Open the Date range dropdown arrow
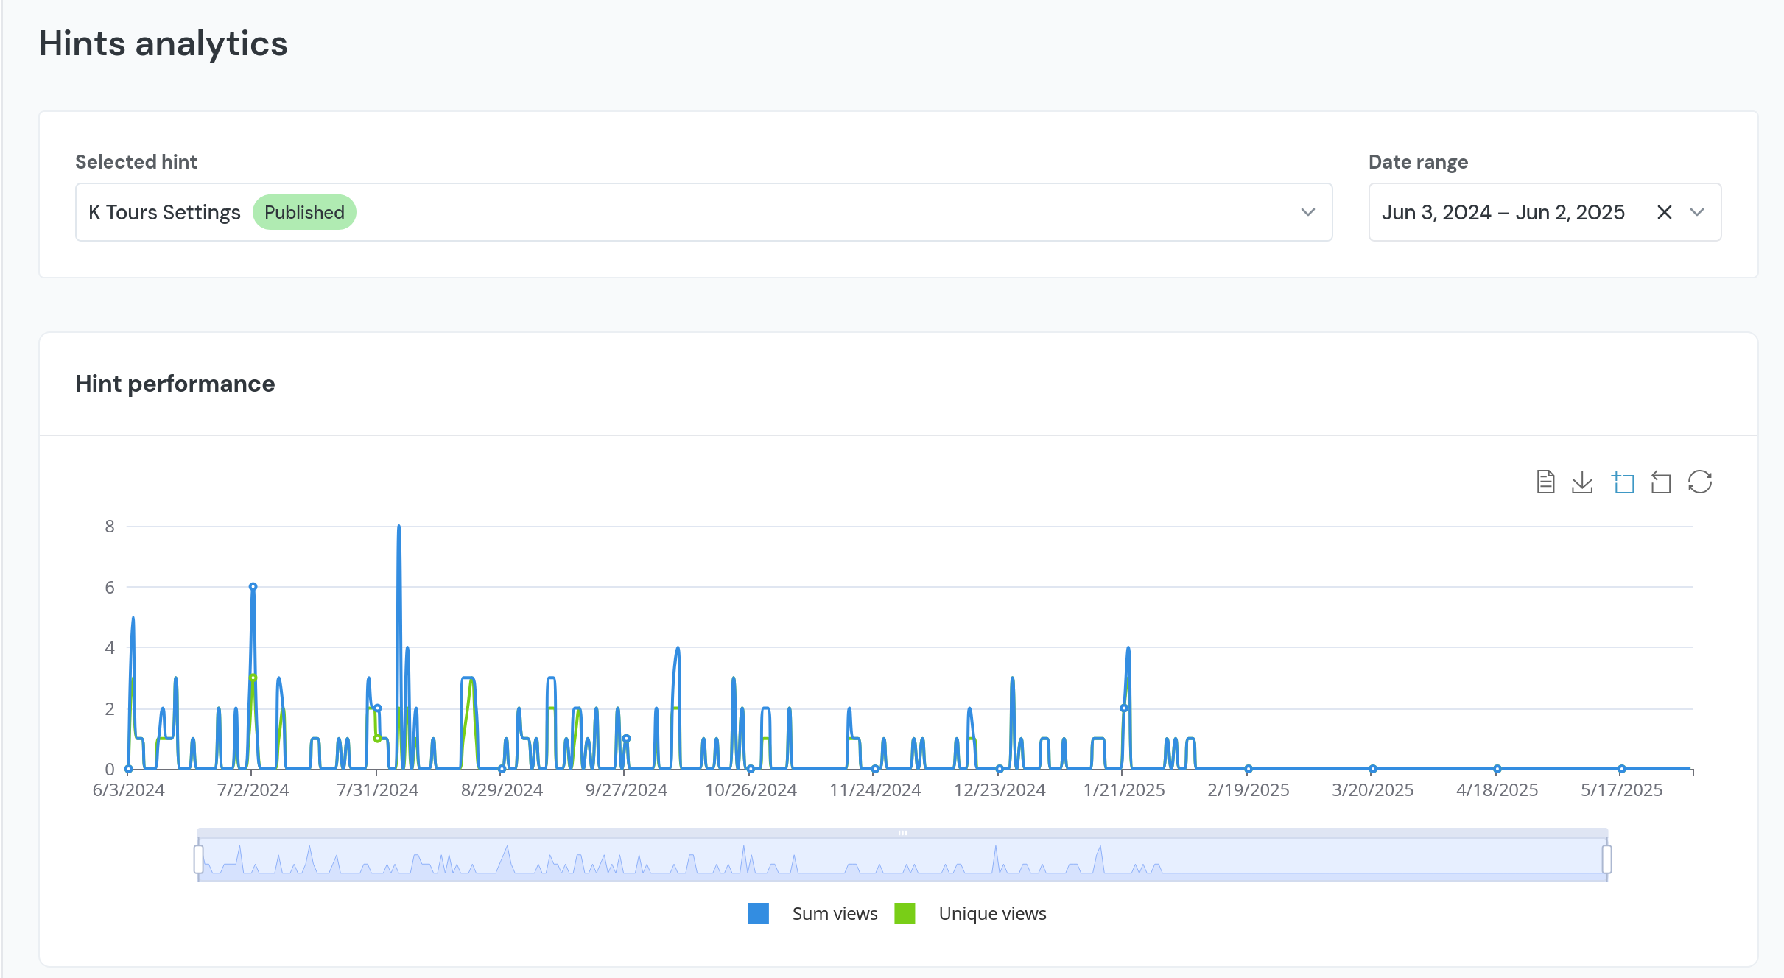1784x978 pixels. point(1697,212)
